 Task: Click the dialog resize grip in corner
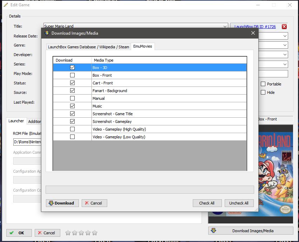pos(257,210)
